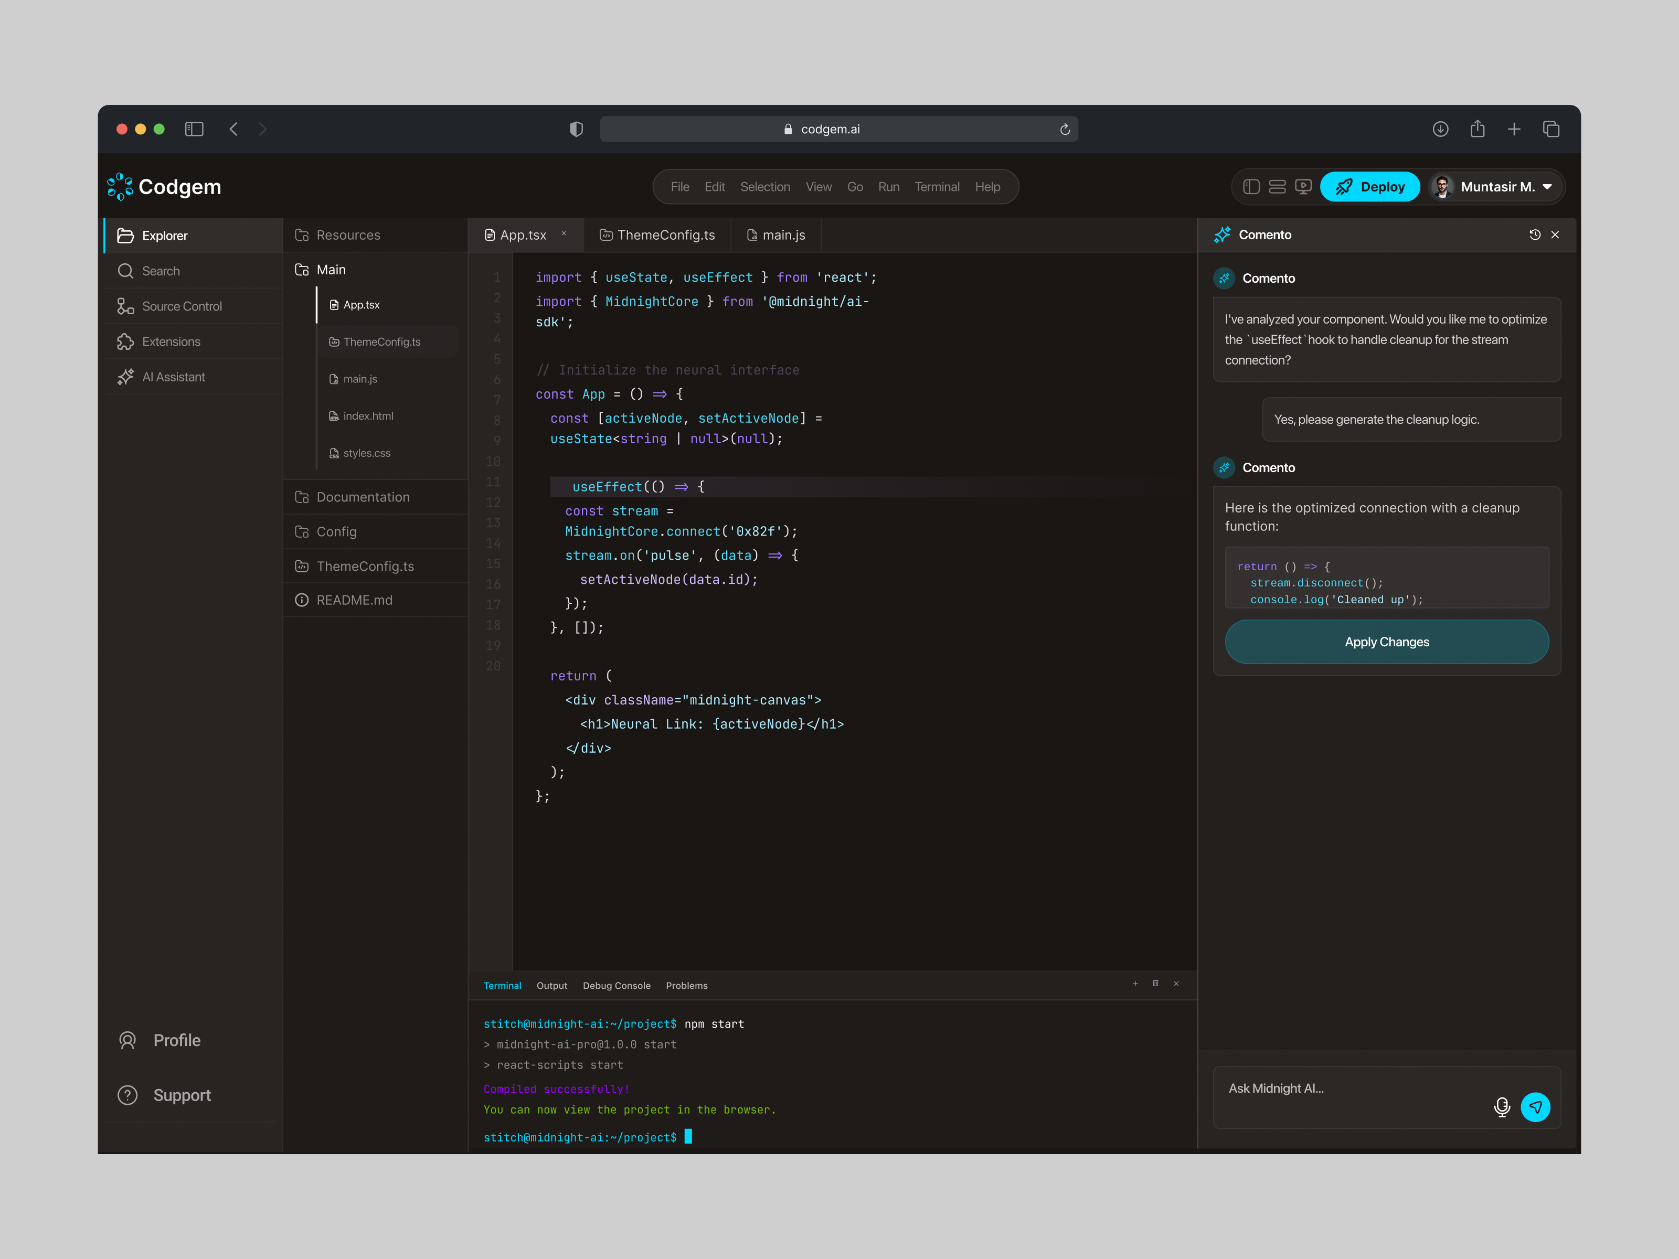Image resolution: width=1679 pixels, height=1259 pixels.
Task: Reload the codgem.ai page
Action: tap(1065, 129)
